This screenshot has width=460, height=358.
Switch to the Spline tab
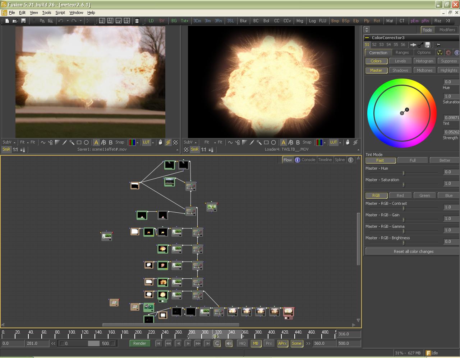click(340, 160)
